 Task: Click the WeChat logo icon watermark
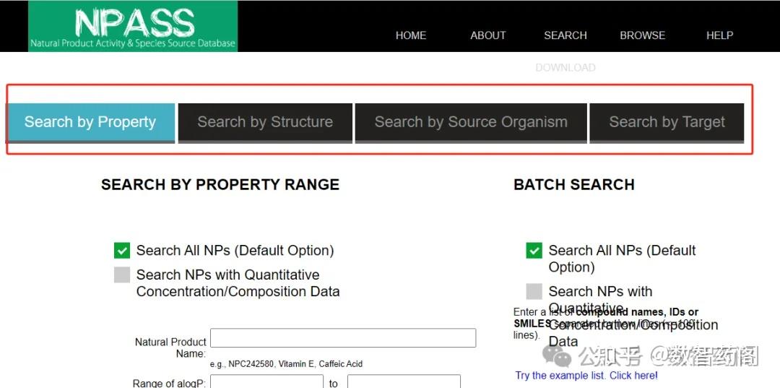coord(557,355)
